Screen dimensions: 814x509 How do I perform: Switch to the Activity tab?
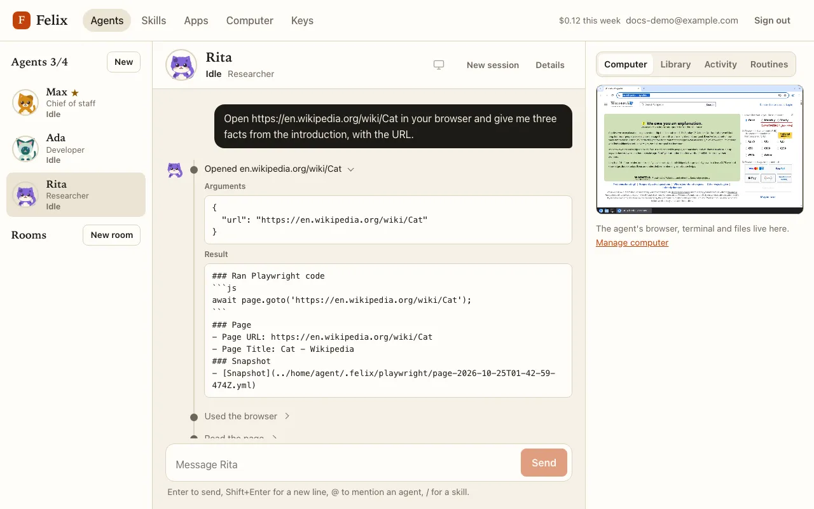tap(721, 64)
